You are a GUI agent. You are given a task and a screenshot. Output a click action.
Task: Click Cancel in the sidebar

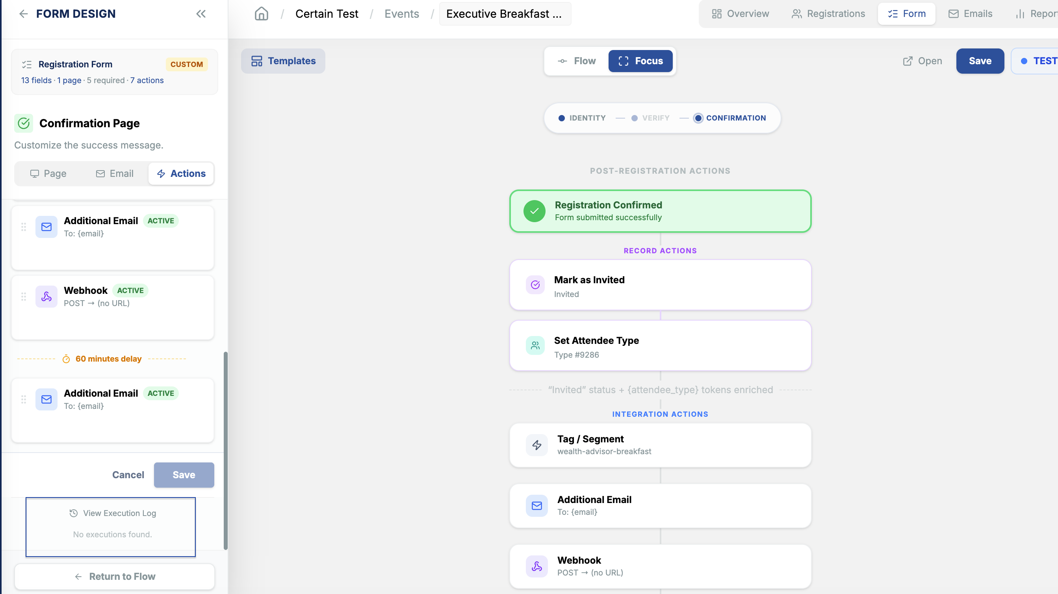[128, 475]
